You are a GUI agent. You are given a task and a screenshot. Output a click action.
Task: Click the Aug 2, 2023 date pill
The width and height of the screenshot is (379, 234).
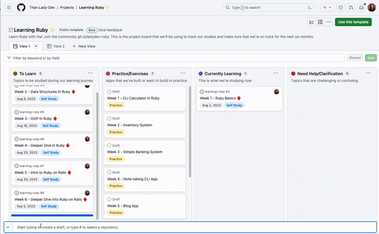click(x=212, y=105)
